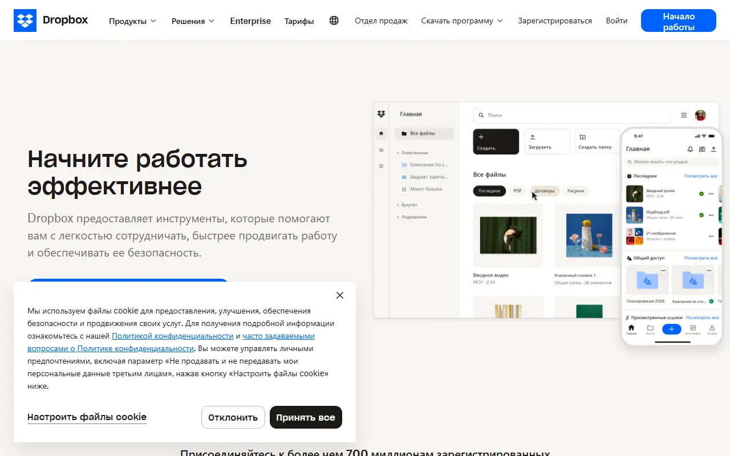Select the Макет бокала item

(x=422, y=189)
